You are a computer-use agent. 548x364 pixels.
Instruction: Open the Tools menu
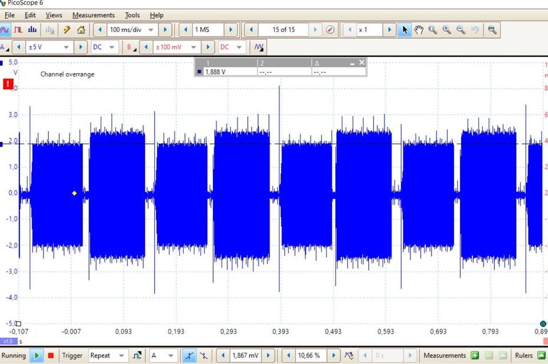click(132, 15)
